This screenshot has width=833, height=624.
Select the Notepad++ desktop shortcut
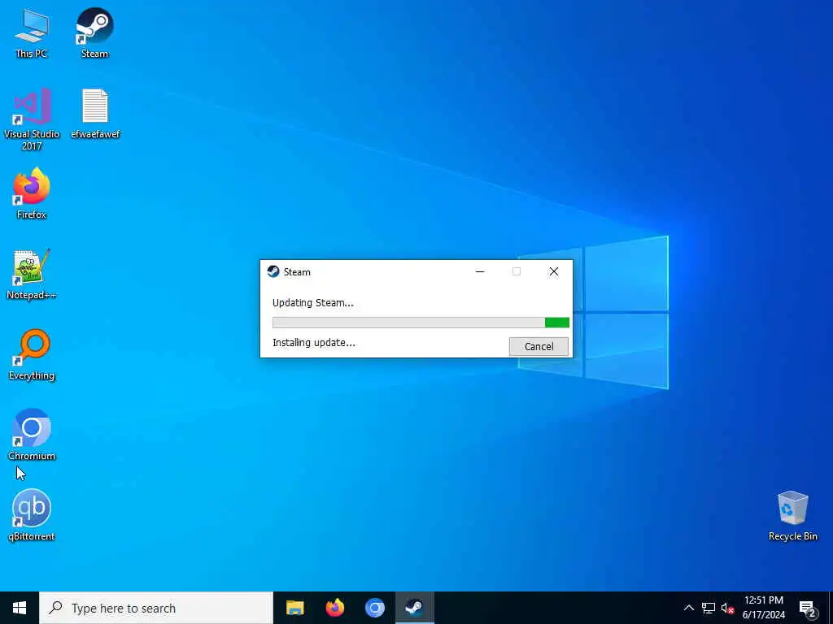click(32, 275)
